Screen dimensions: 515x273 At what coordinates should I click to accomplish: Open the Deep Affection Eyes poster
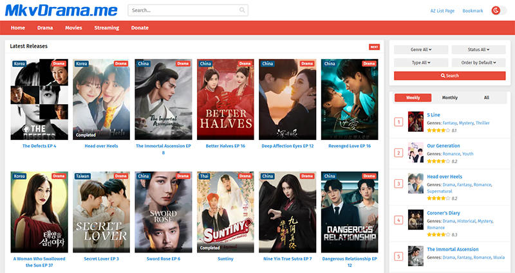[287, 100]
